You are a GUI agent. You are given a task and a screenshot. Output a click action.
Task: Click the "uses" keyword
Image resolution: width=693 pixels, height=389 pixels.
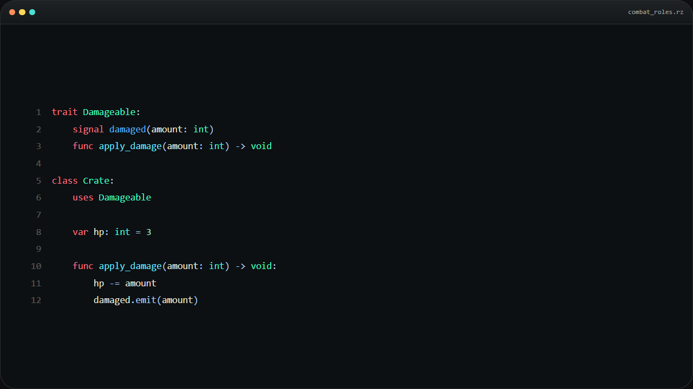pos(83,197)
